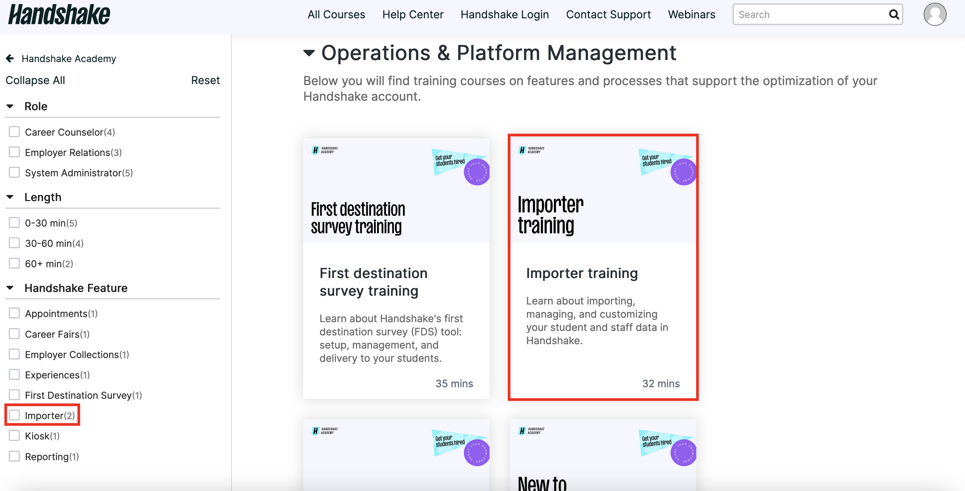Click Handshake Academy logo on First destination card
The height and width of the screenshot is (491, 965).
tap(324, 150)
